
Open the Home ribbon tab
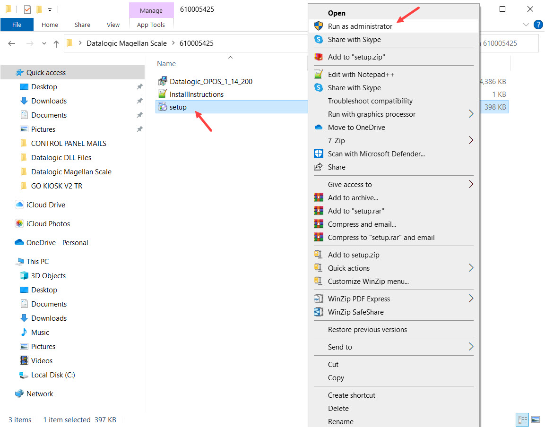coord(50,25)
